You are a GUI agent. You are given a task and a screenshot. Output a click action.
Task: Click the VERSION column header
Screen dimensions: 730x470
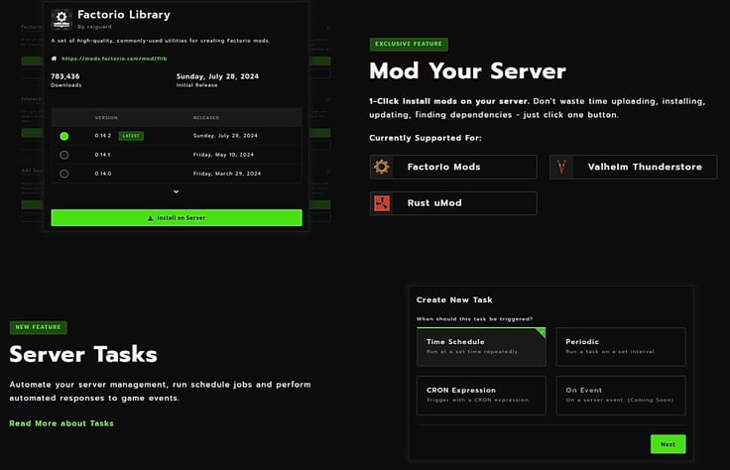coord(106,118)
